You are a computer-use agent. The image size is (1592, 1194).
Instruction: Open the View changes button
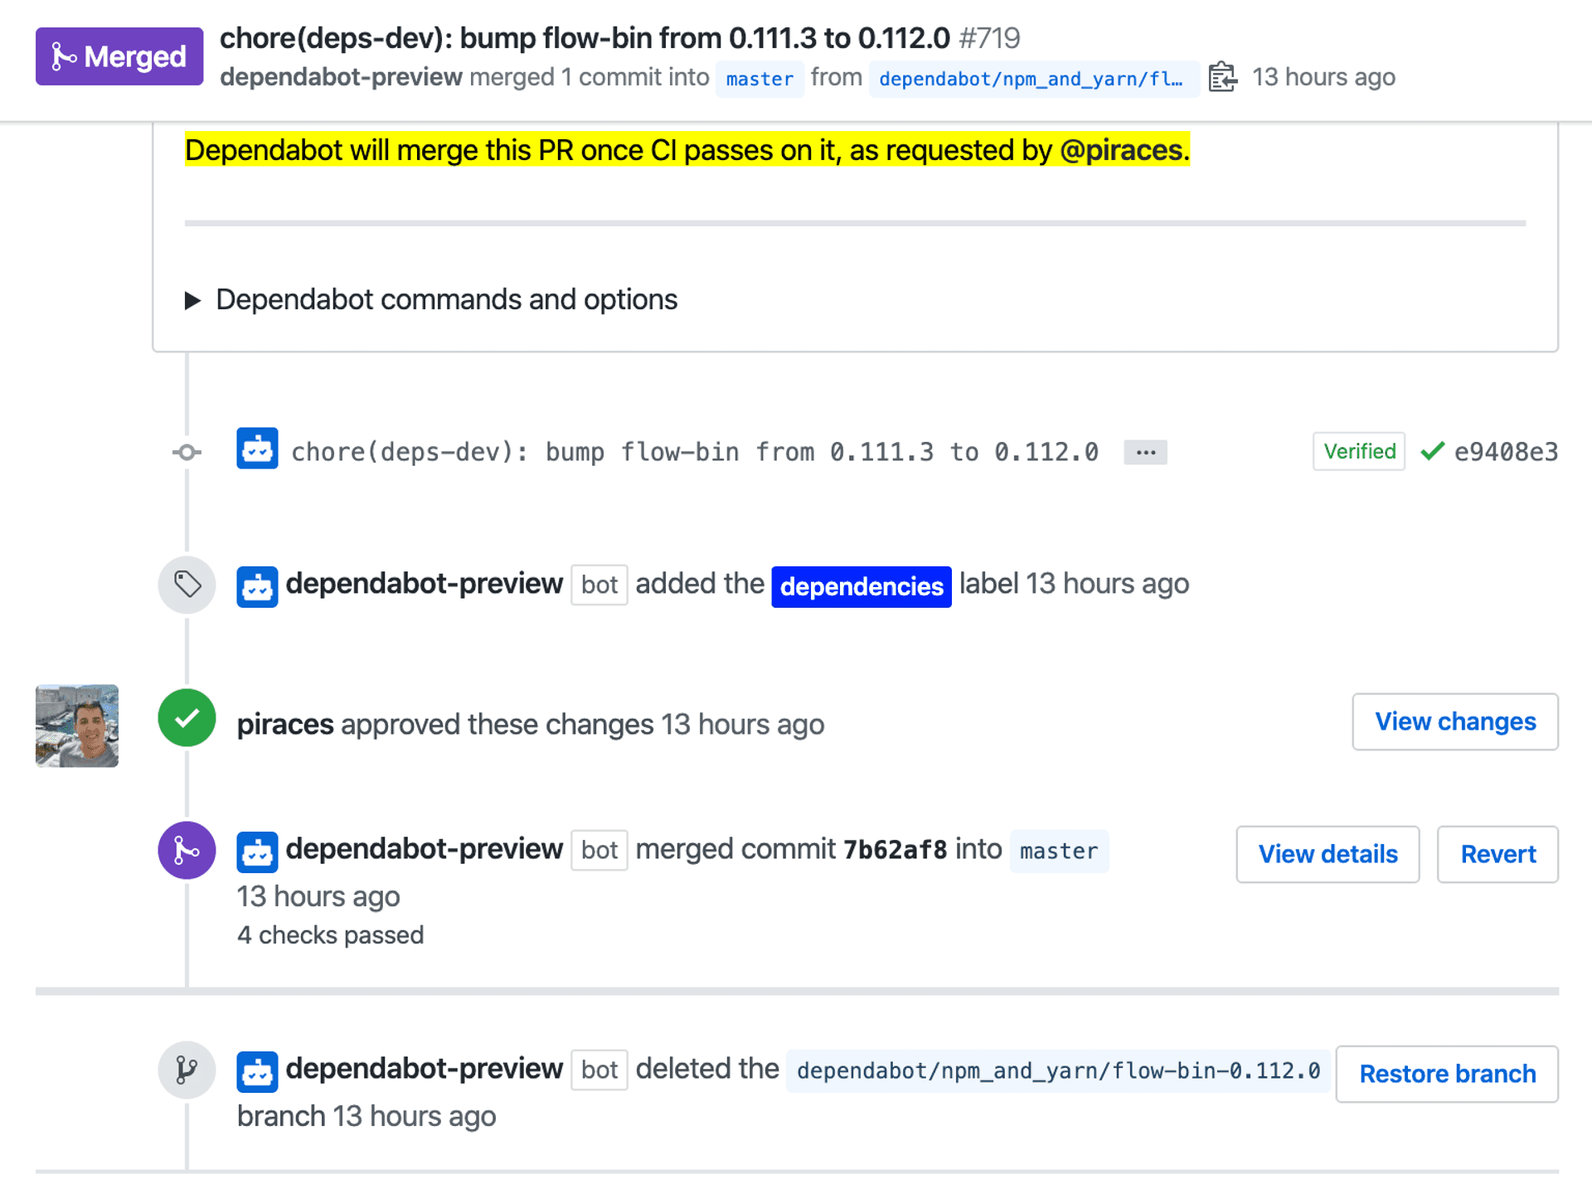pyautogui.click(x=1454, y=721)
